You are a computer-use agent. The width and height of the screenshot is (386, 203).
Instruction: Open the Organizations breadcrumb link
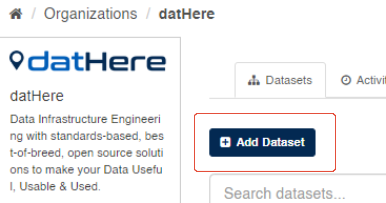pyautogui.click(x=91, y=14)
